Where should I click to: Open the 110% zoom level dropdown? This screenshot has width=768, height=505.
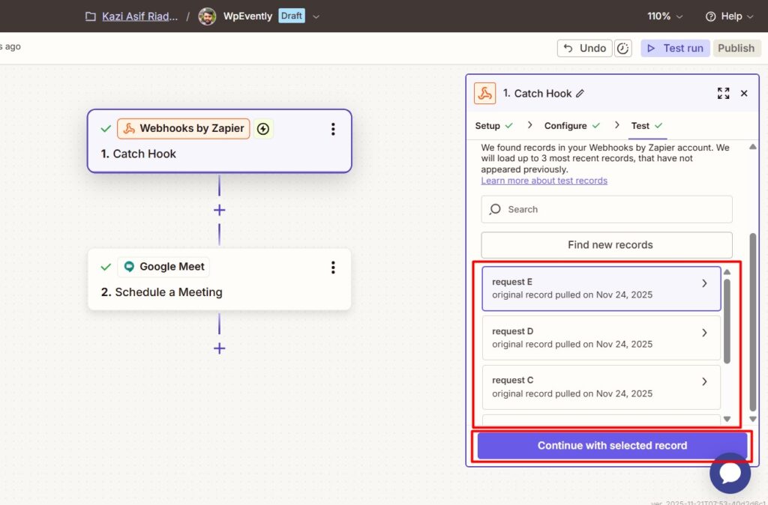[664, 15]
